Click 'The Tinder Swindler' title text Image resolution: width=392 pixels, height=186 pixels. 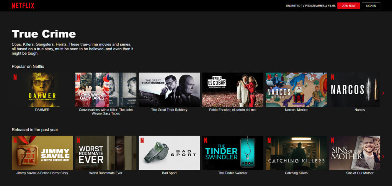tap(233, 173)
